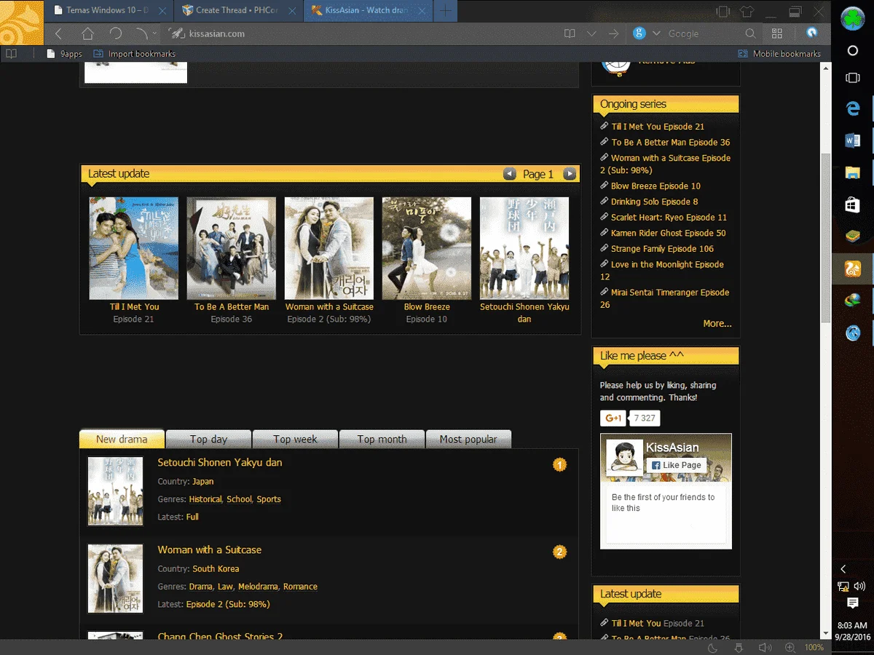Open the grid extensions icon in toolbar
Image resolution: width=874 pixels, height=655 pixels.
(x=777, y=33)
